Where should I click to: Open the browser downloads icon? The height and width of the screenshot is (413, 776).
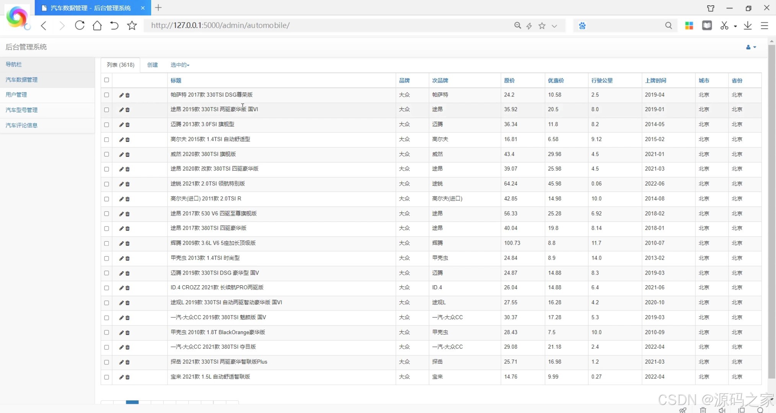(747, 26)
